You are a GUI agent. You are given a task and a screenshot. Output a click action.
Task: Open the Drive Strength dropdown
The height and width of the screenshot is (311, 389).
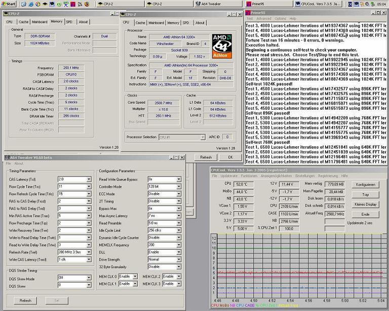[x=179, y=259]
